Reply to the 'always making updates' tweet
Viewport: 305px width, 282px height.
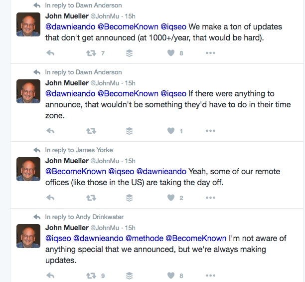50,276
